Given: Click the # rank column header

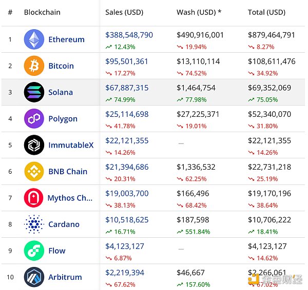Looking at the screenshot, I should (x=10, y=12).
